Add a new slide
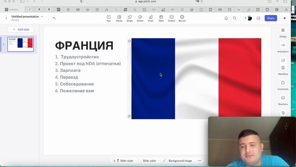 (x=21, y=30)
